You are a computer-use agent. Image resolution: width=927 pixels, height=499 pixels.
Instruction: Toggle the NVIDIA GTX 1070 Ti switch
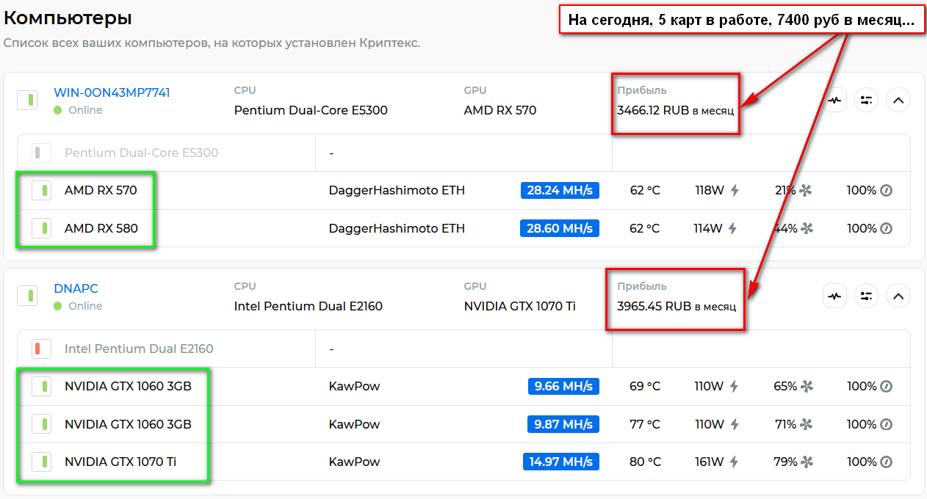(x=42, y=462)
